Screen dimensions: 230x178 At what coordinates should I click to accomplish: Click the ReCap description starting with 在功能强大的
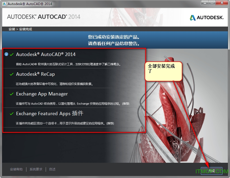point(54,84)
